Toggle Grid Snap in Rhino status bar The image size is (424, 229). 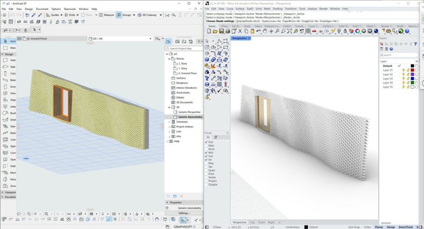354,227
